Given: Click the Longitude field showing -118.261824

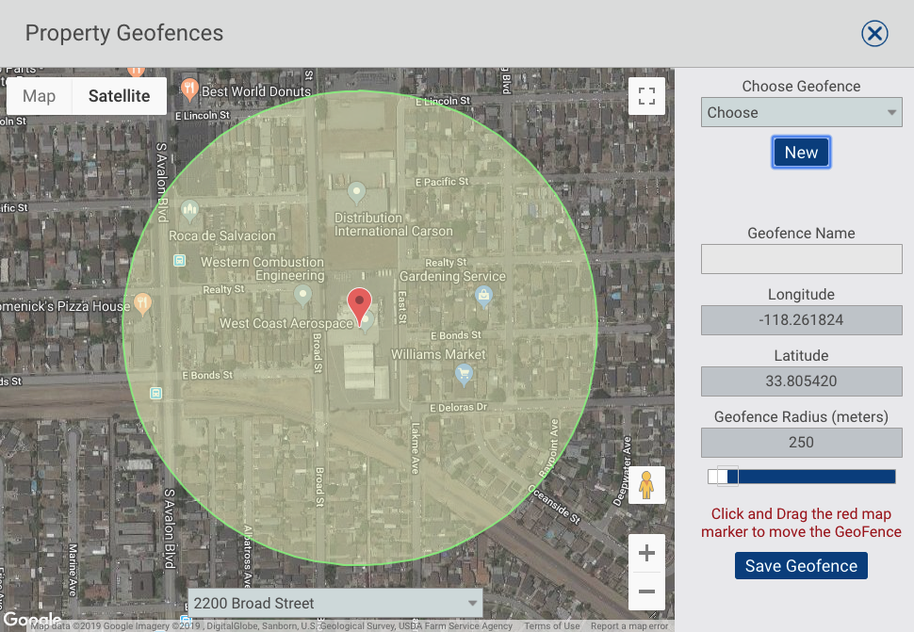Looking at the screenshot, I should pos(802,320).
